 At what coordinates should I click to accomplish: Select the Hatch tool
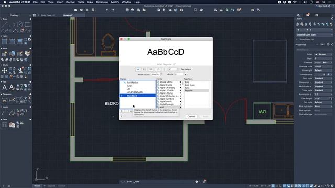(4, 41)
